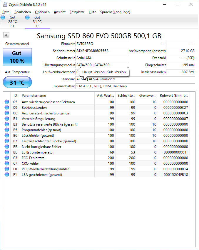Click the Eigenschaften features field

click(135, 86)
